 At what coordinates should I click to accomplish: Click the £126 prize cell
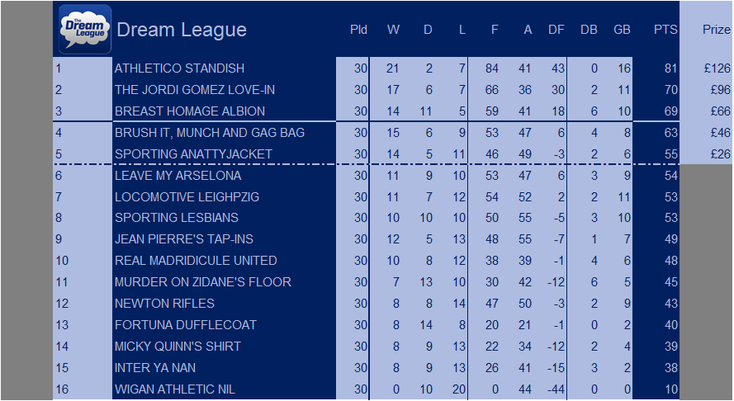coord(717,68)
